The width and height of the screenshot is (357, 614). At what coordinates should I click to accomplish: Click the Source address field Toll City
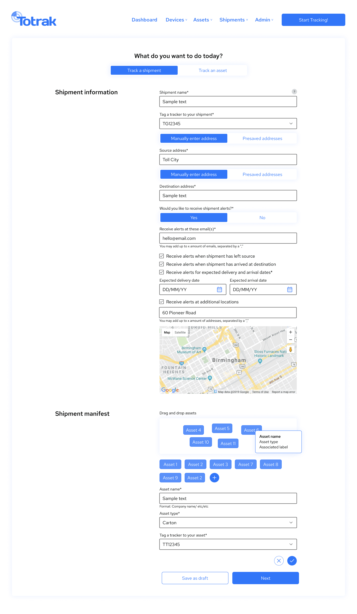click(x=228, y=159)
